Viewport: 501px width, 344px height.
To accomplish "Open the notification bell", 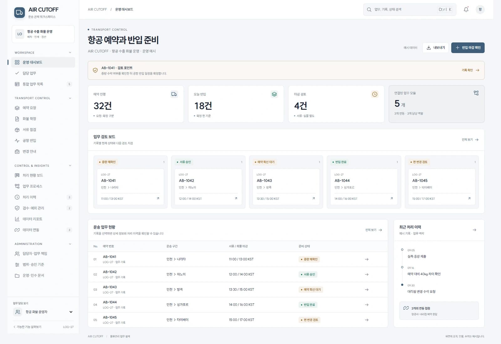I will (x=466, y=9).
